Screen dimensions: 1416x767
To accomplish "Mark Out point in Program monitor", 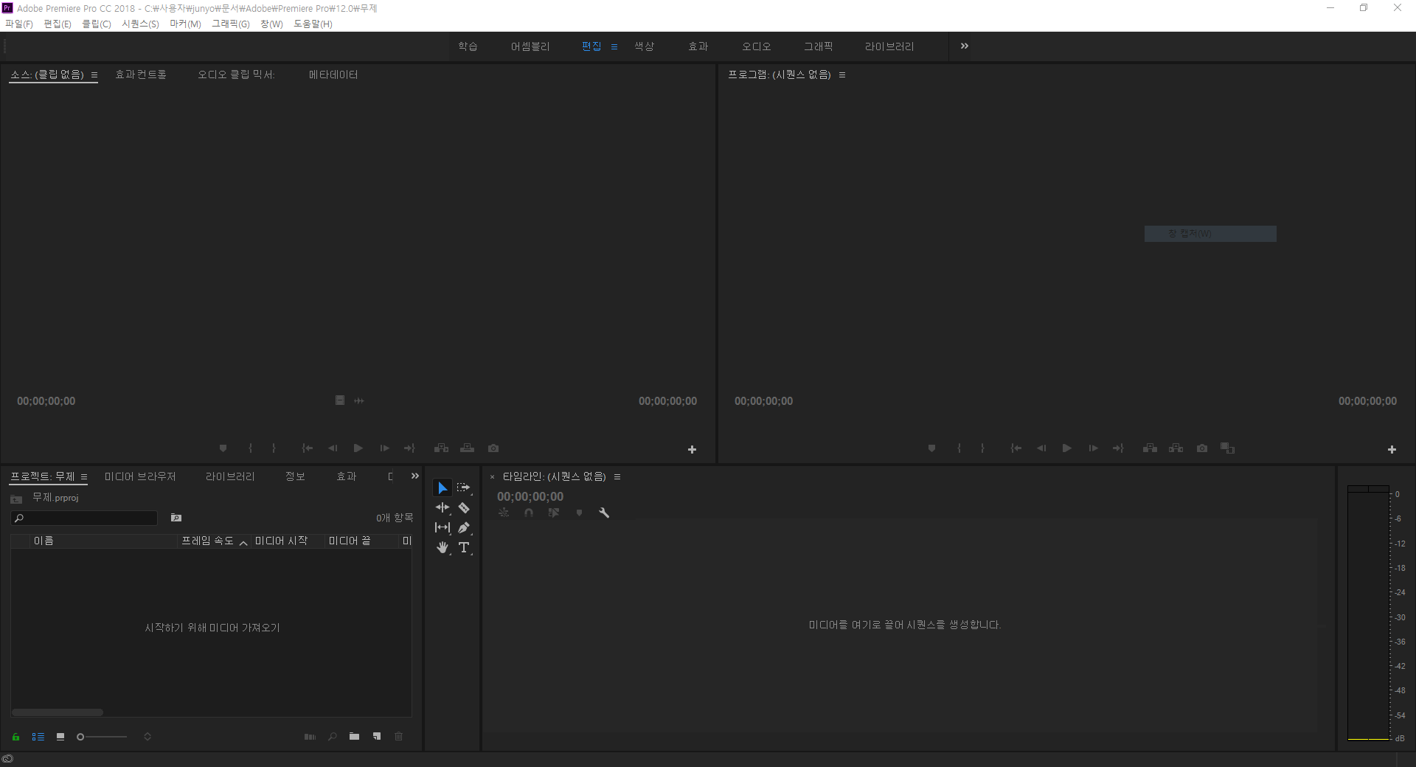I will [x=982, y=448].
